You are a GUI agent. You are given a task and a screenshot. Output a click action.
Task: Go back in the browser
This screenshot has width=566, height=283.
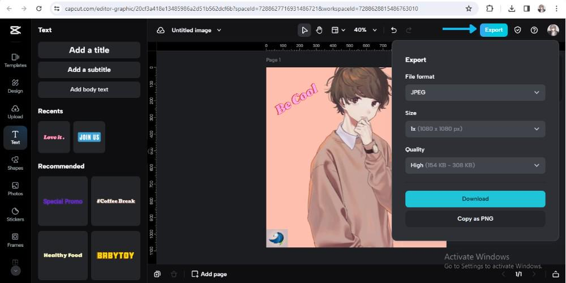pyautogui.click(x=9, y=8)
